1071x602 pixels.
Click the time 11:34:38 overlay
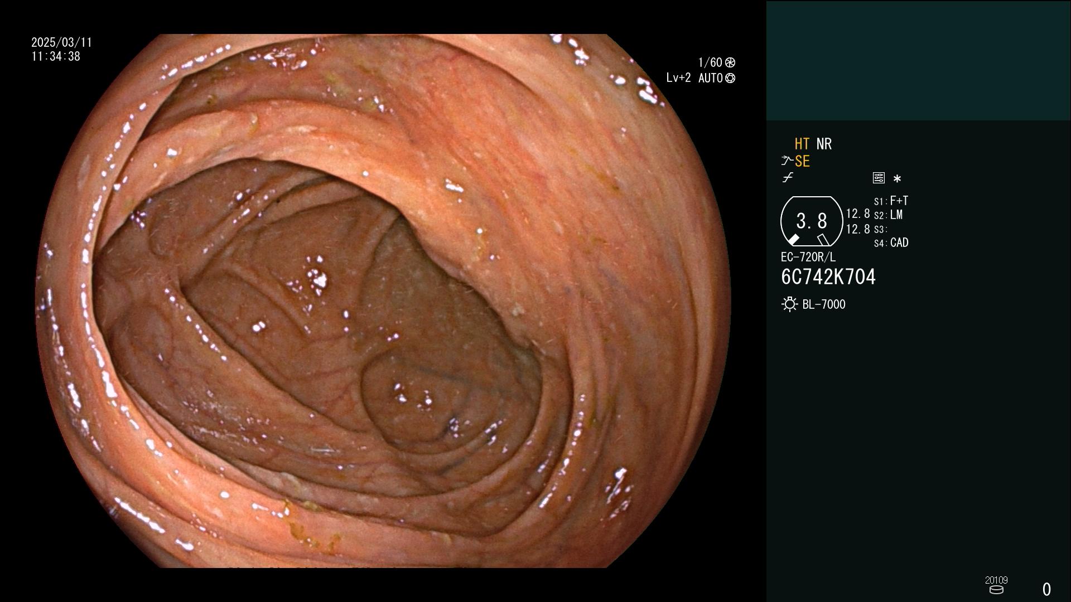pyautogui.click(x=56, y=56)
